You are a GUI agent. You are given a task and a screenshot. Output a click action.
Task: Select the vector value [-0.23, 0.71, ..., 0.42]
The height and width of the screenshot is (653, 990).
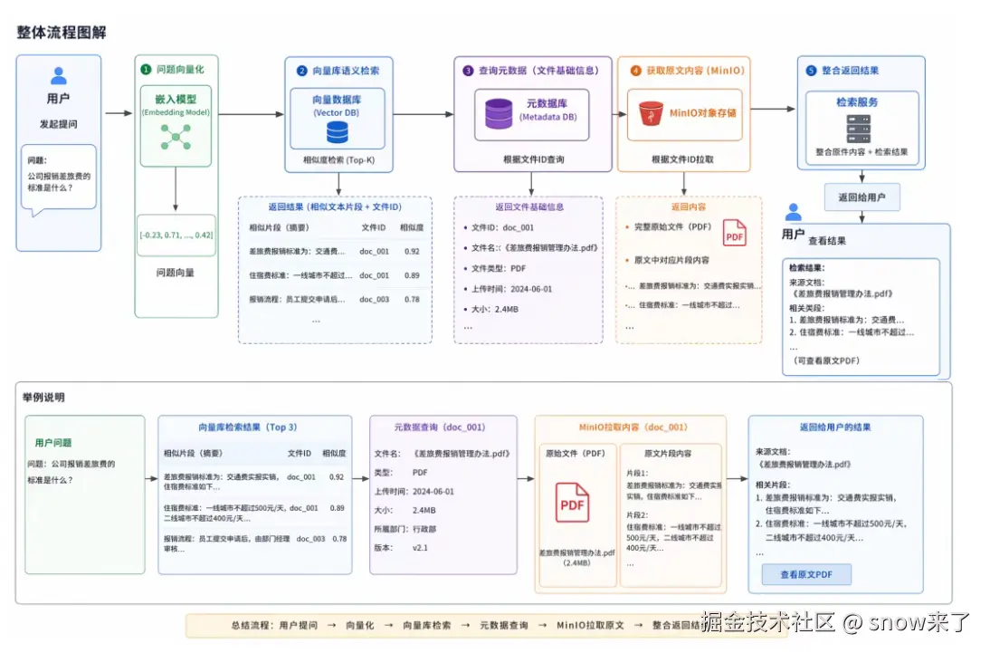tap(176, 235)
